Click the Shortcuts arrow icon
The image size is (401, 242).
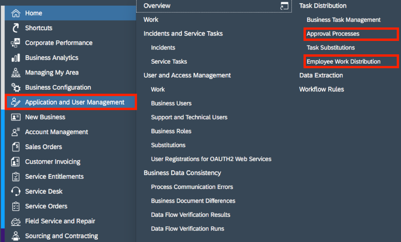(x=16, y=28)
